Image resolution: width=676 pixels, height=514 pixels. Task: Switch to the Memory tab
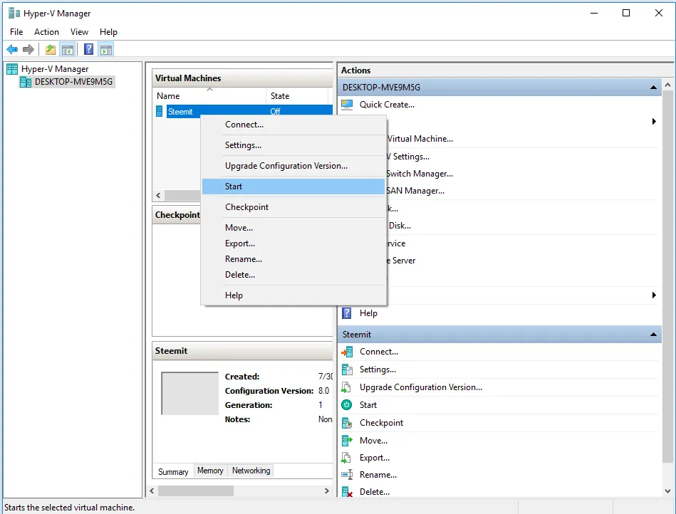coord(210,471)
